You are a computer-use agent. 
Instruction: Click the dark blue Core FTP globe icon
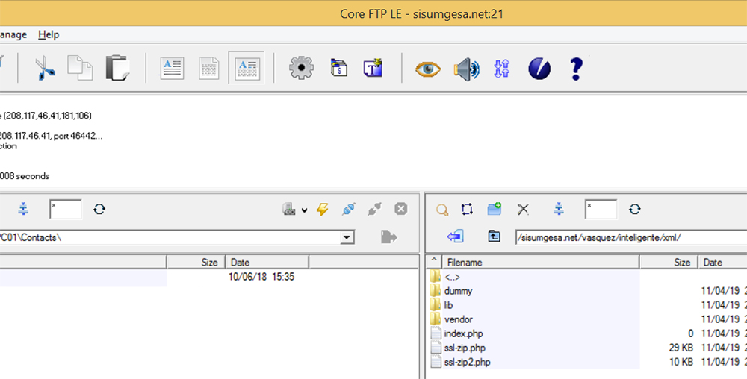point(539,69)
